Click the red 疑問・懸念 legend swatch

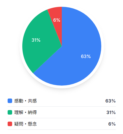pyautogui.click(x=10, y=124)
